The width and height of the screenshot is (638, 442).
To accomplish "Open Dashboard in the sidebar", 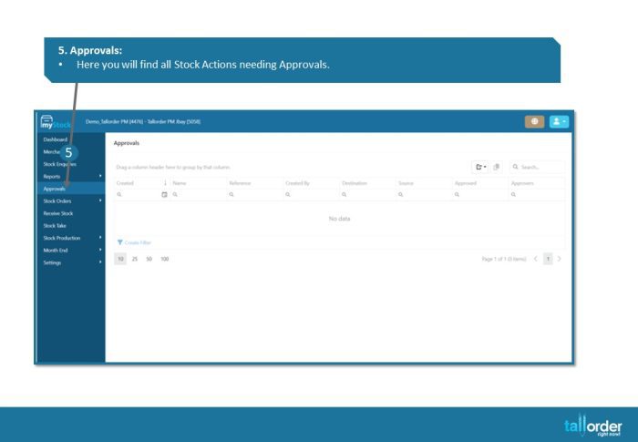I will click(56, 139).
